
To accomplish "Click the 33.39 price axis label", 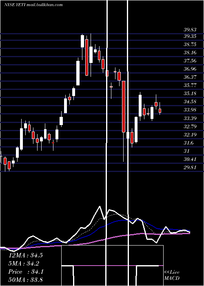I will (x=190, y=118).
